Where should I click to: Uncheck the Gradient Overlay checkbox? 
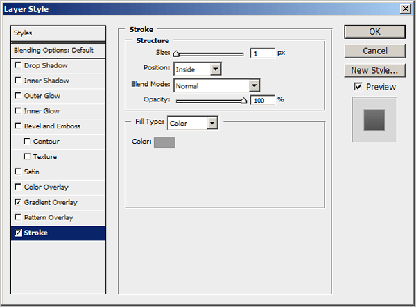(18, 202)
